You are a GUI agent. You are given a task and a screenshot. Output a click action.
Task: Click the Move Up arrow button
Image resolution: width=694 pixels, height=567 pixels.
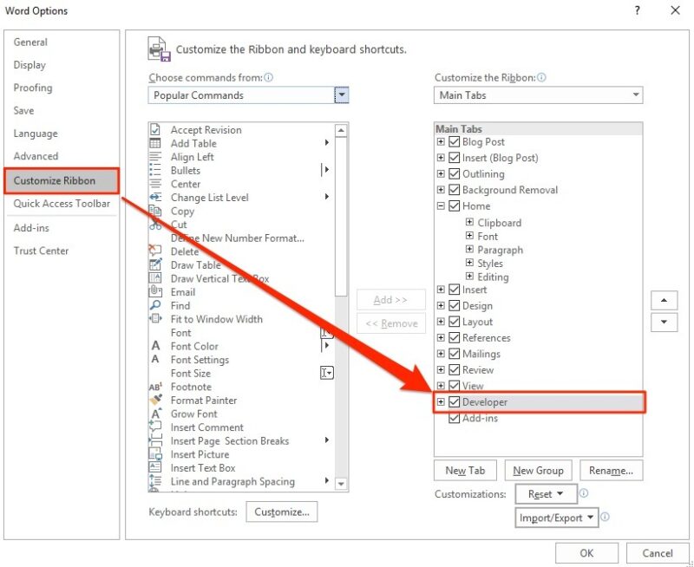click(664, 300)
